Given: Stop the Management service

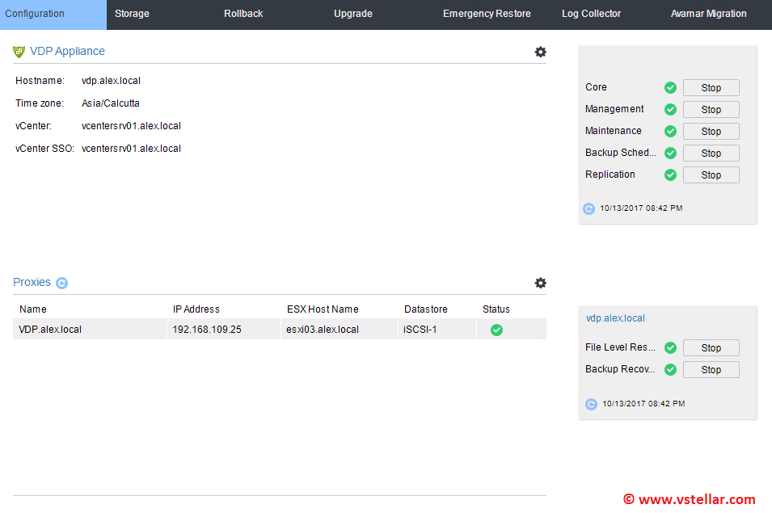Looking at the screenshot, I should coord(711,110).
